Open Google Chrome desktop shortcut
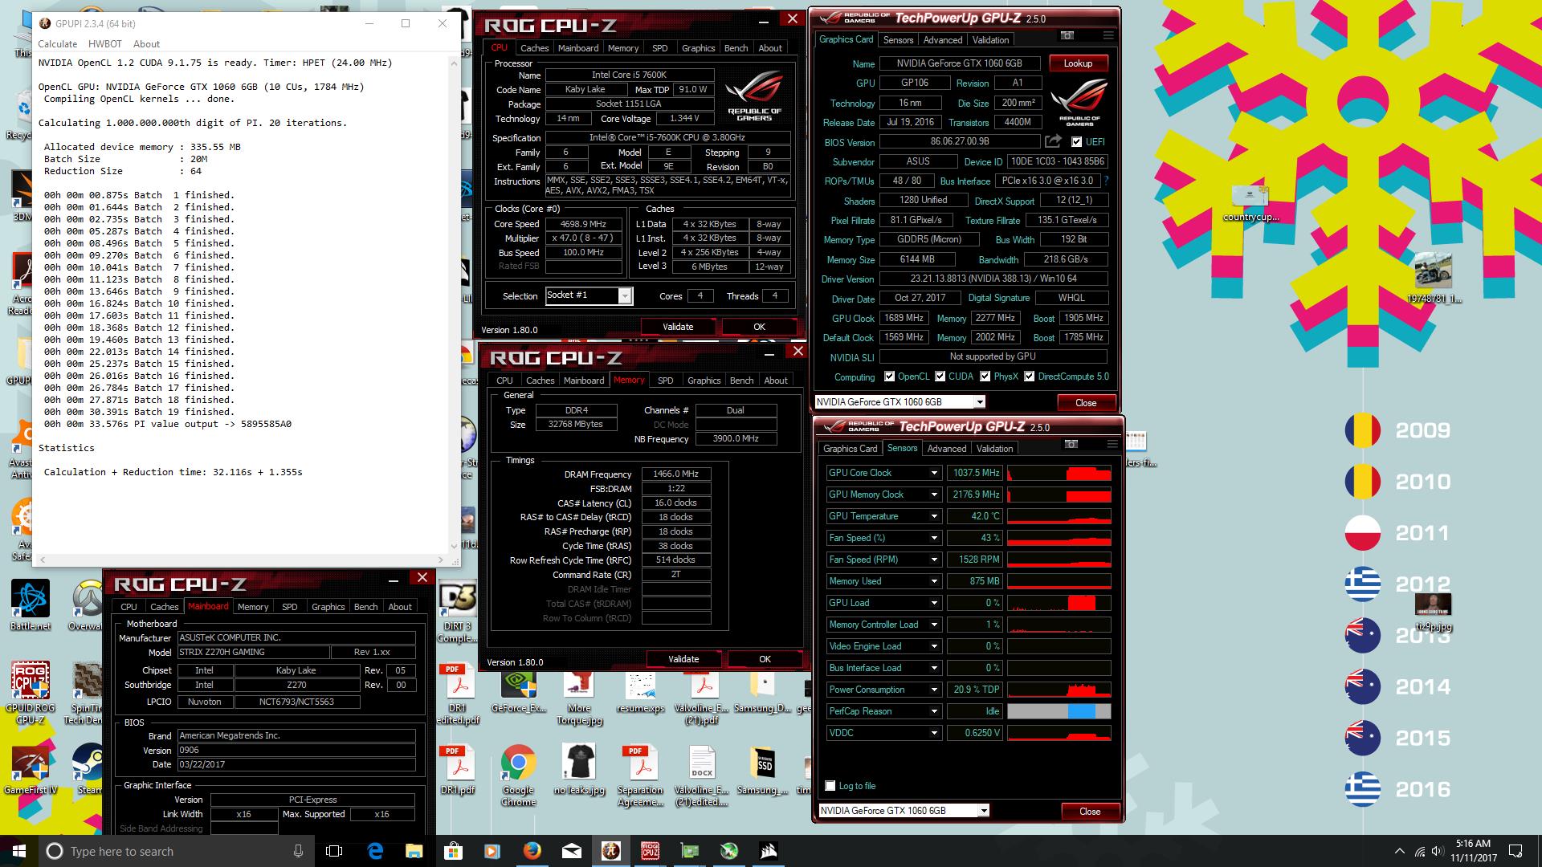 tap(519, 774)
